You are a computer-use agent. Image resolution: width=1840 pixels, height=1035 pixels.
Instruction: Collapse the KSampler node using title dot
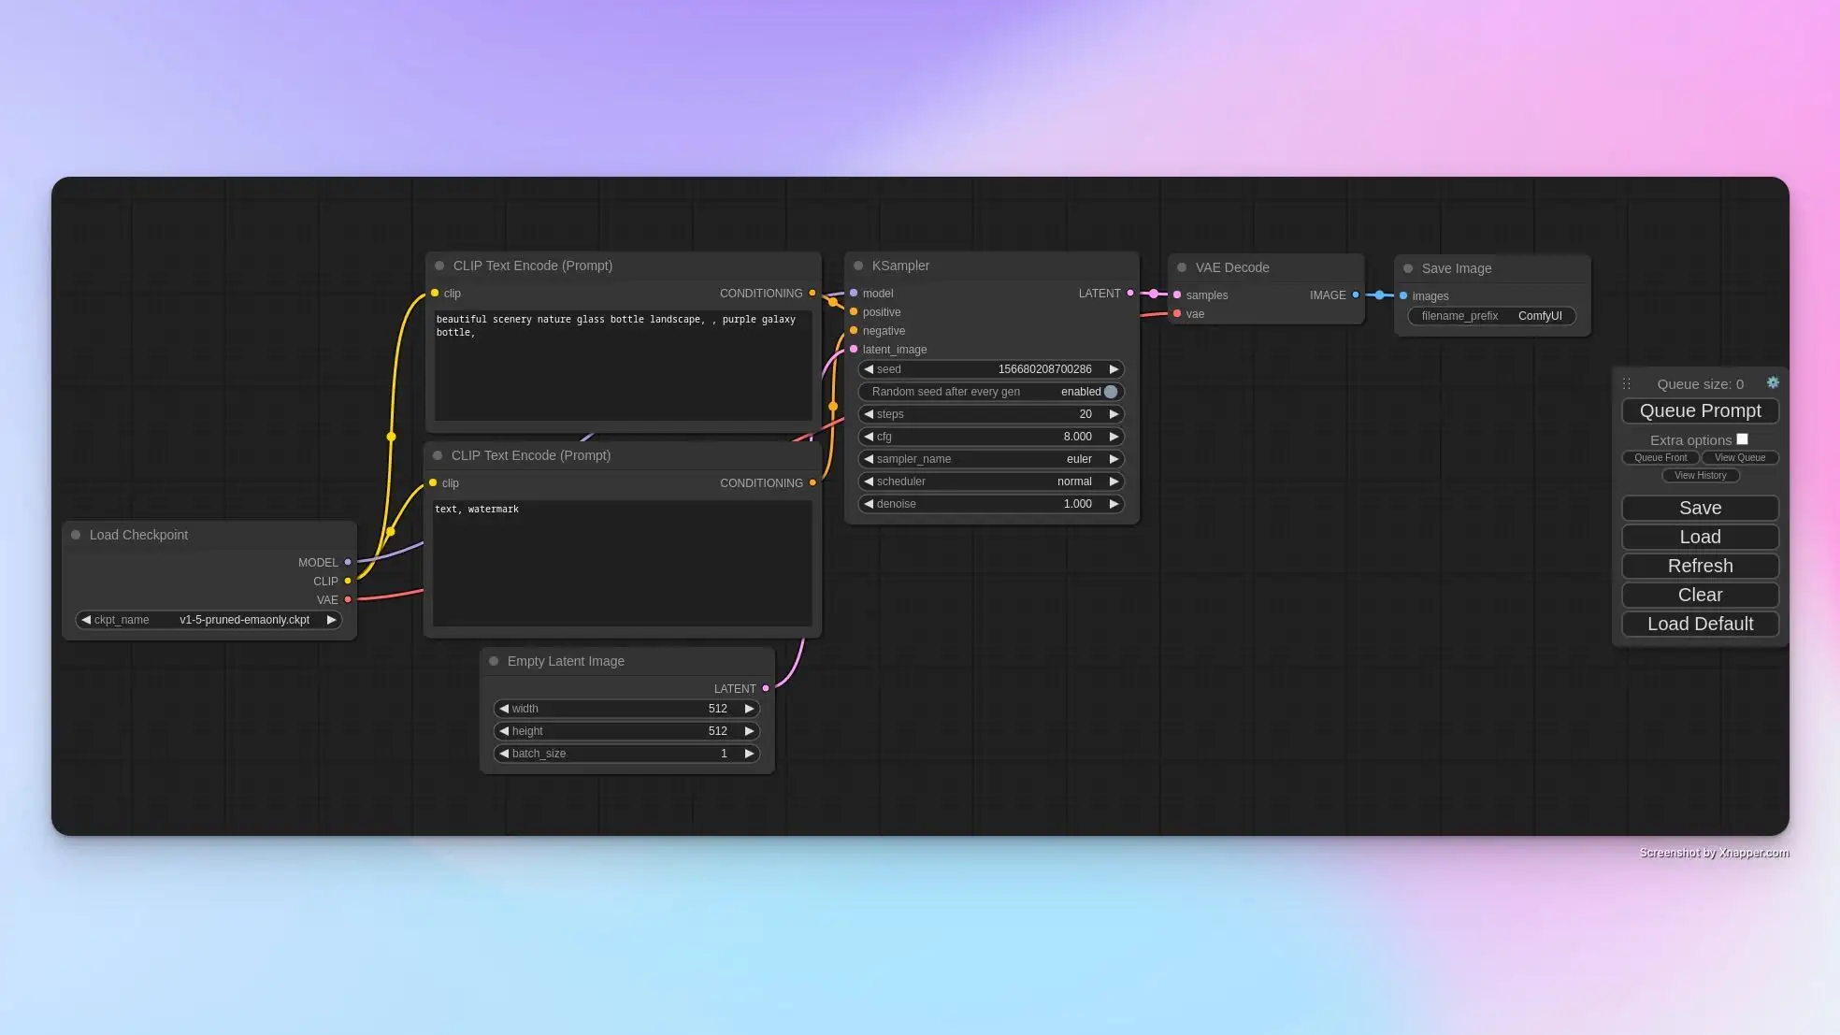[858, 266]
